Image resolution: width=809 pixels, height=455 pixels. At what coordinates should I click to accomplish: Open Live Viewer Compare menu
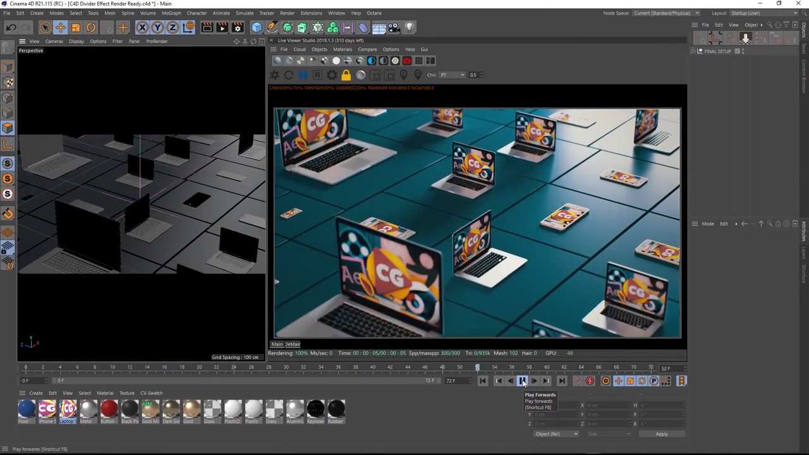367,49
